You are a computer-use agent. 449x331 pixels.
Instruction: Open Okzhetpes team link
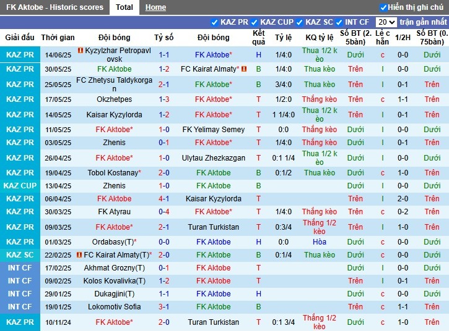(x=114, y=99)
